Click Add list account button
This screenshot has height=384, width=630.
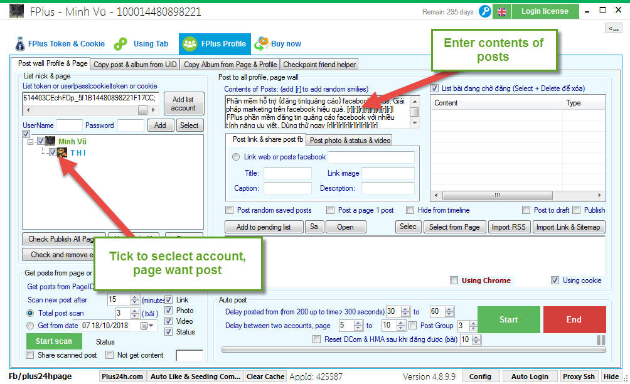tap(184, 104)
